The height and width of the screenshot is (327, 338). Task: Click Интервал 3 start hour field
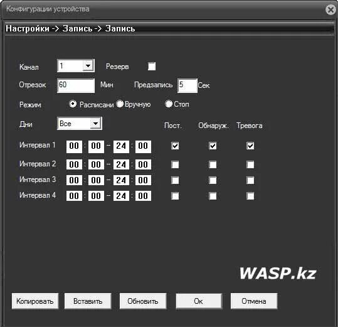[x=74, y=180]
